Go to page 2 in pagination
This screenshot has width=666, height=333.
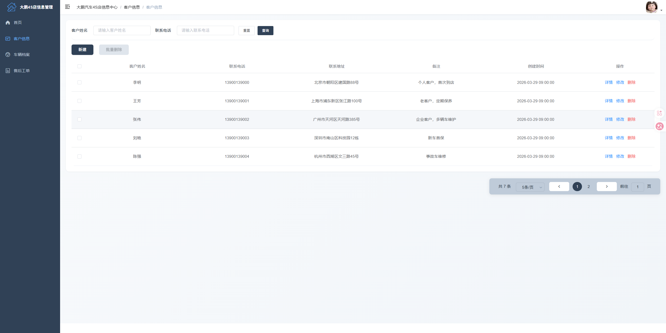coord(589,187)
